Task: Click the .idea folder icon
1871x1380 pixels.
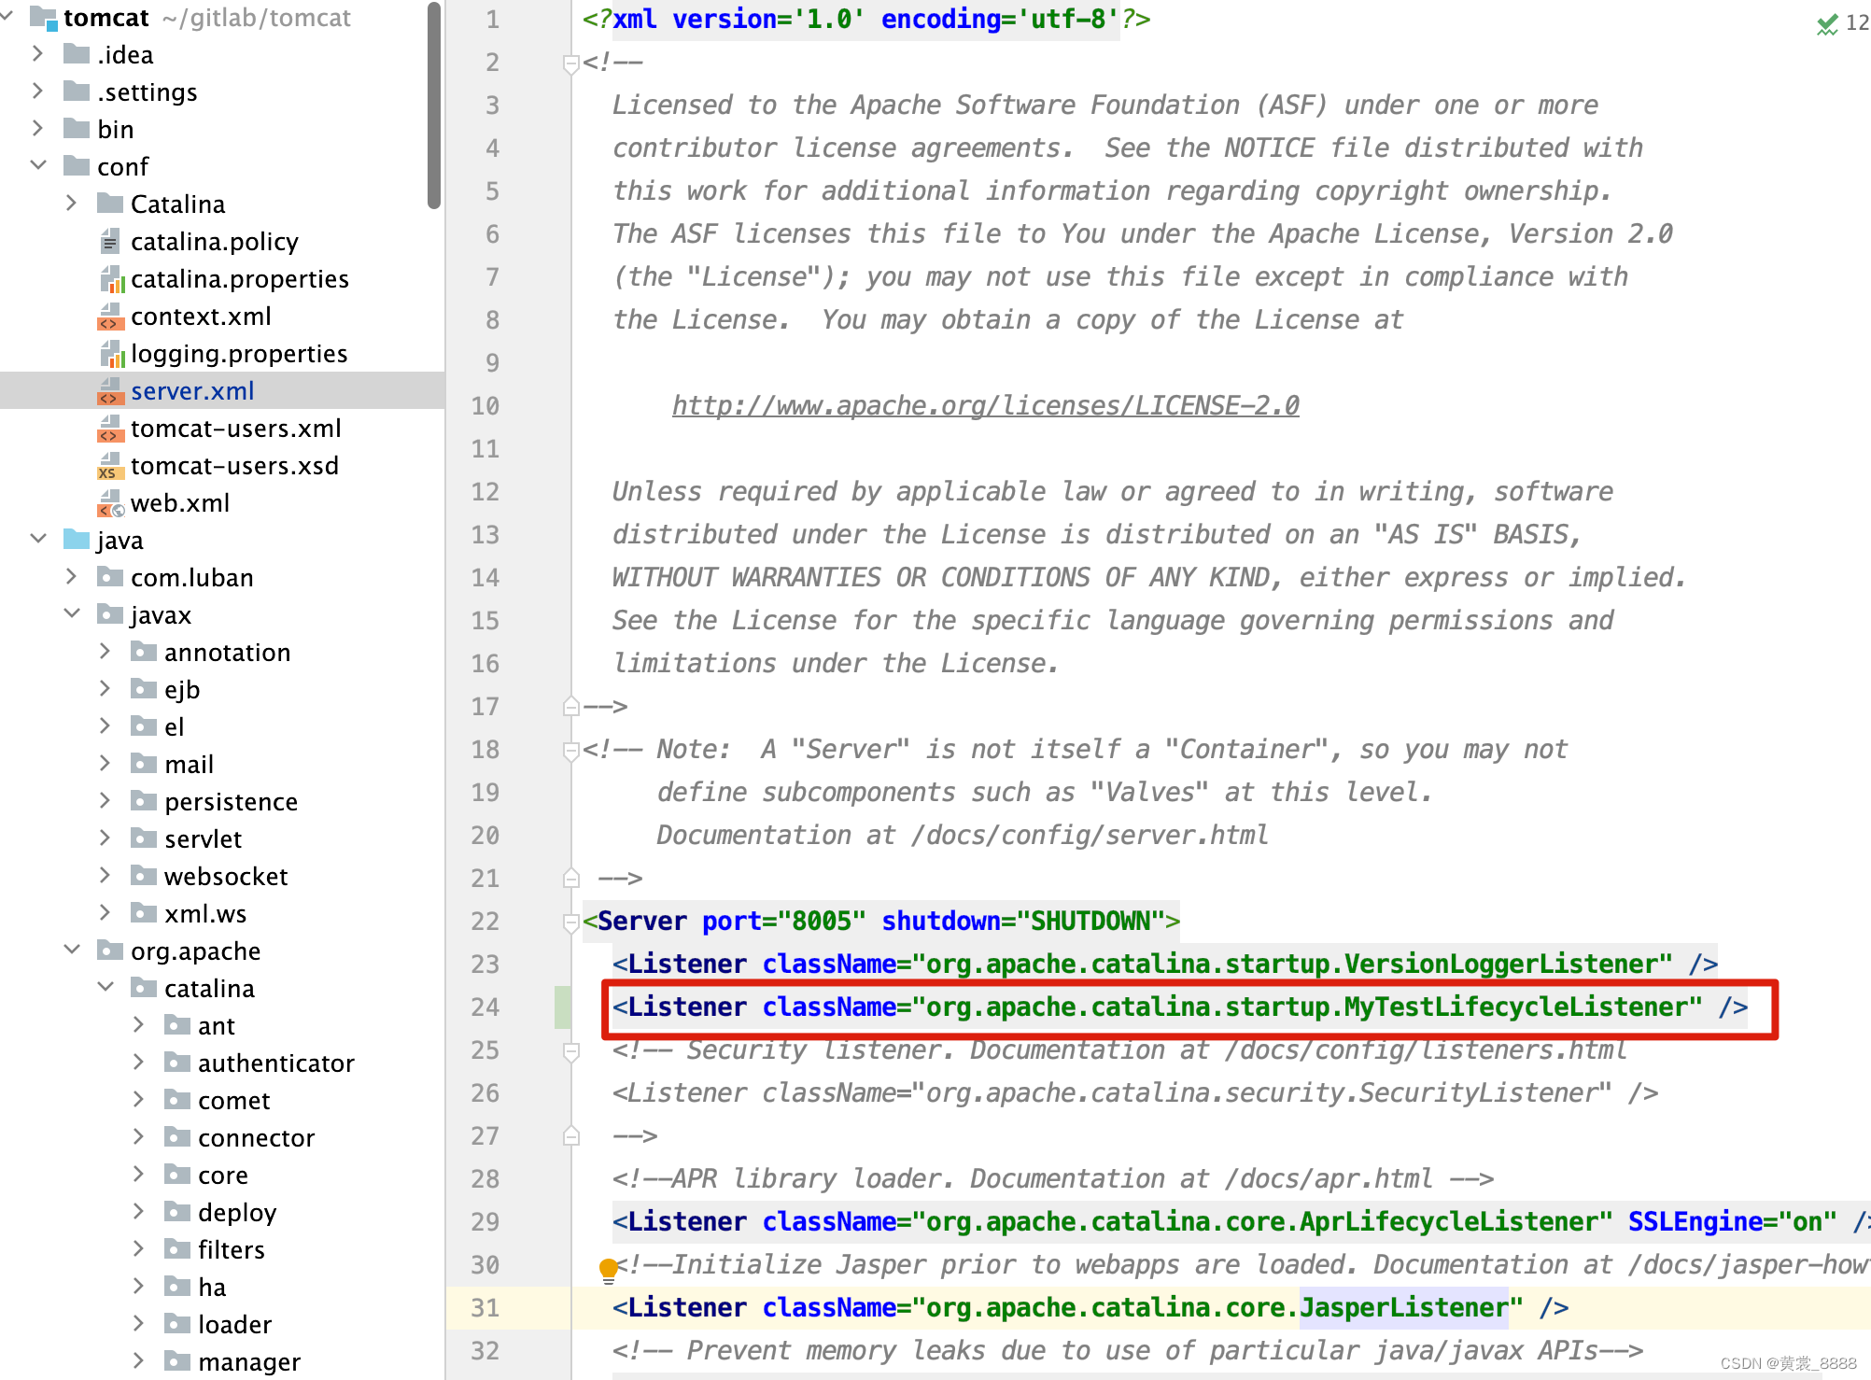Action: coord(77,54)
